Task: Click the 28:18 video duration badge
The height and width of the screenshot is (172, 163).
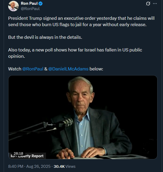Action: click(18, 153)
